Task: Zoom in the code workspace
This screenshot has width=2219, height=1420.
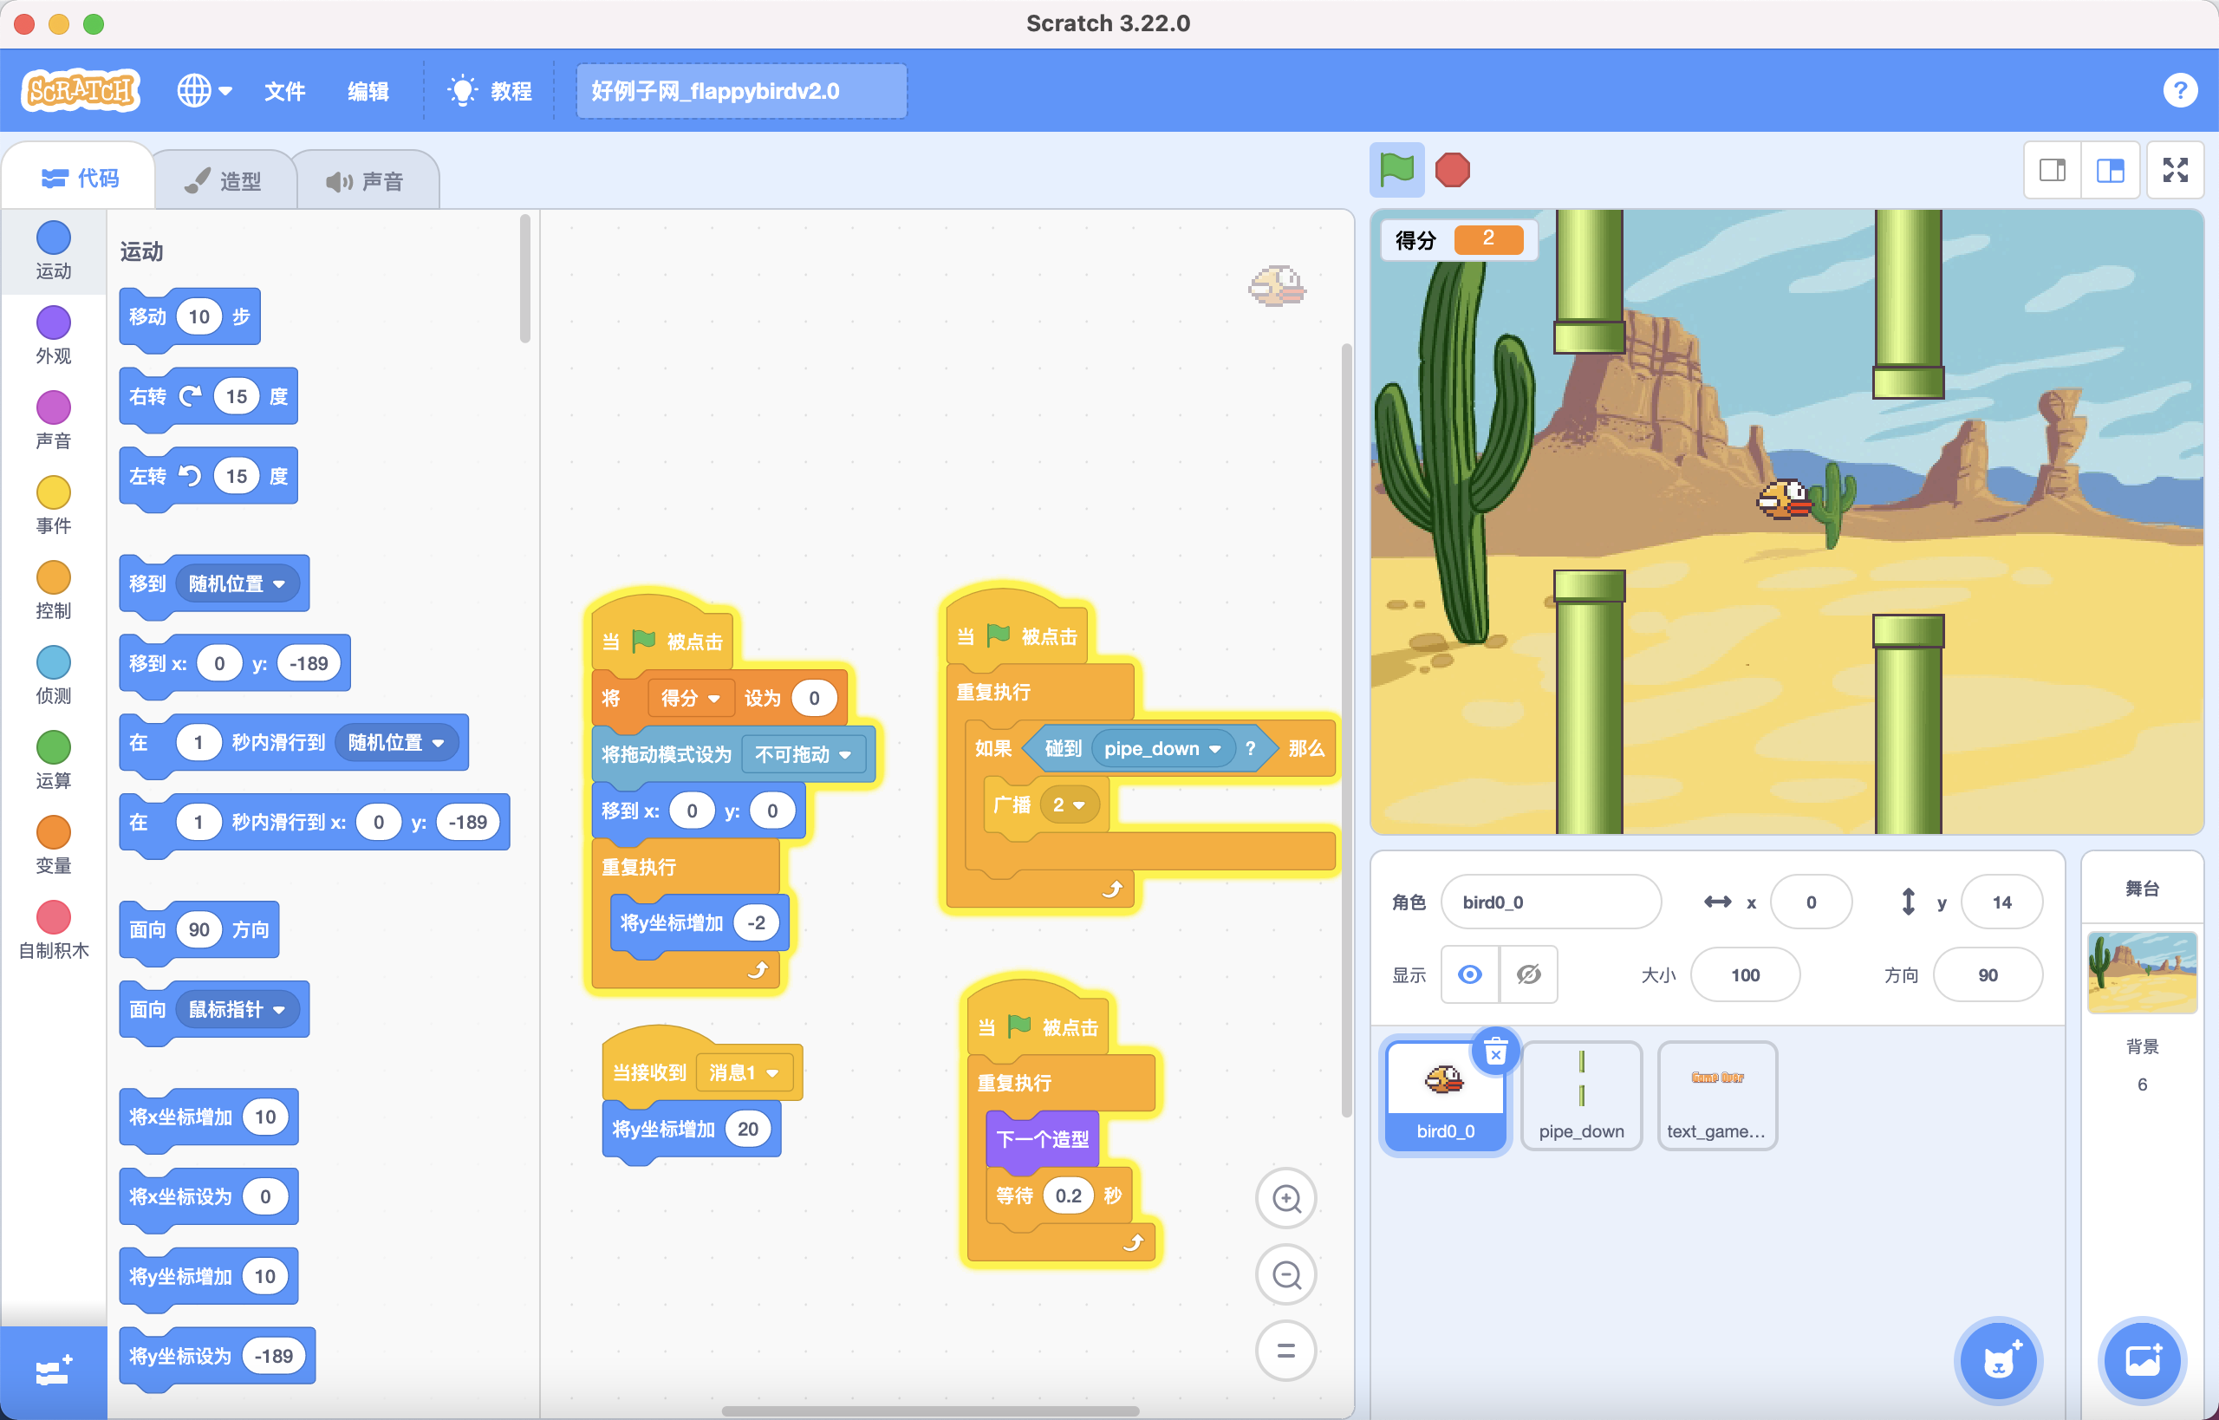Action: coord(1286,1198)
